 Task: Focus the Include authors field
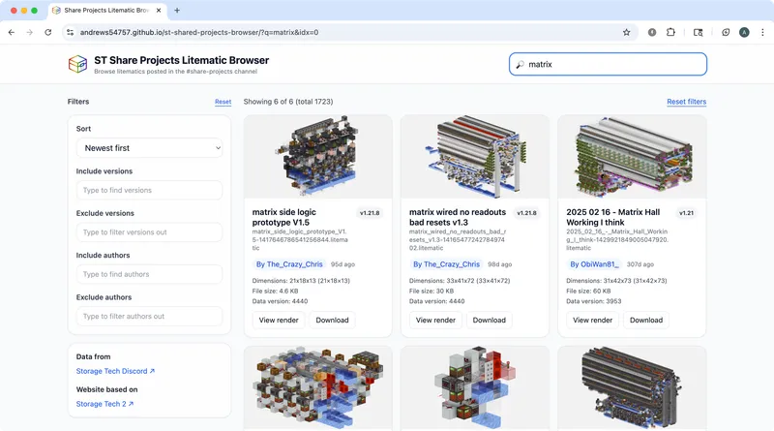(149, 274)
